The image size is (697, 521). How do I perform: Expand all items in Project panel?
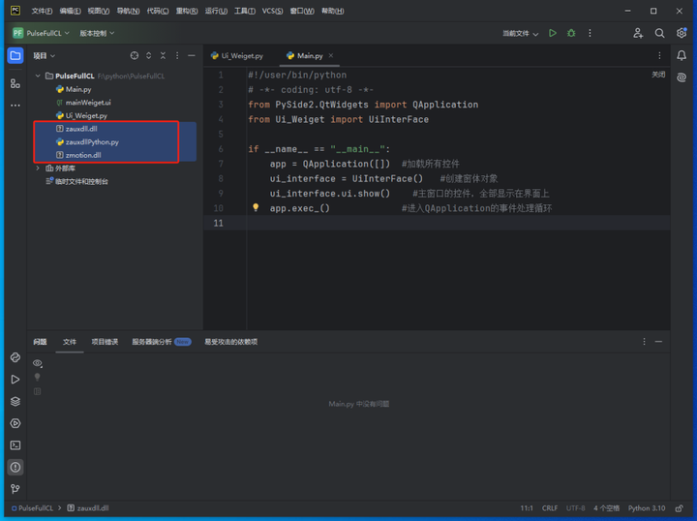coord(148,55)
